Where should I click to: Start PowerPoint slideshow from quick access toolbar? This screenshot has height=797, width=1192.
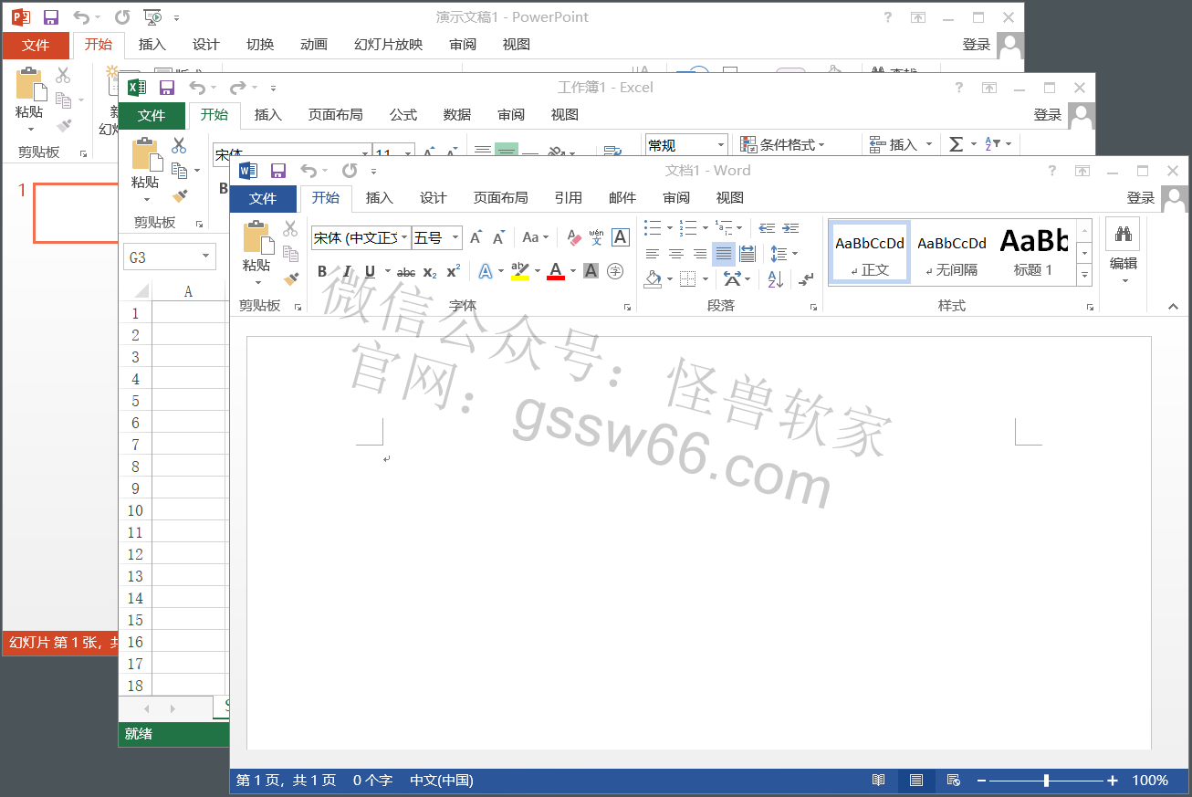pos(152,17)
